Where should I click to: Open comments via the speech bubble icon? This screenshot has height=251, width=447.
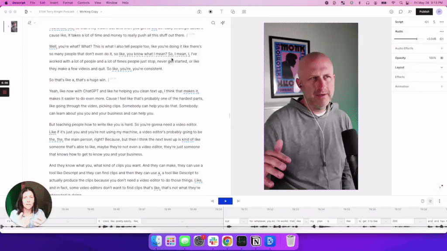point(400,12)
